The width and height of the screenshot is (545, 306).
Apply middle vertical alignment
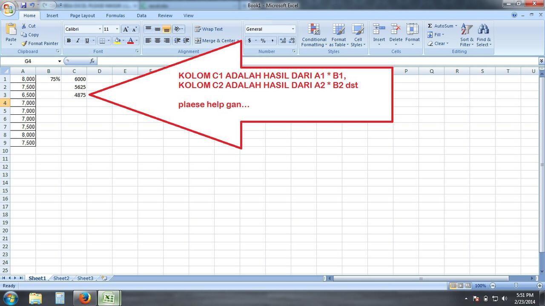pos(158,29)
